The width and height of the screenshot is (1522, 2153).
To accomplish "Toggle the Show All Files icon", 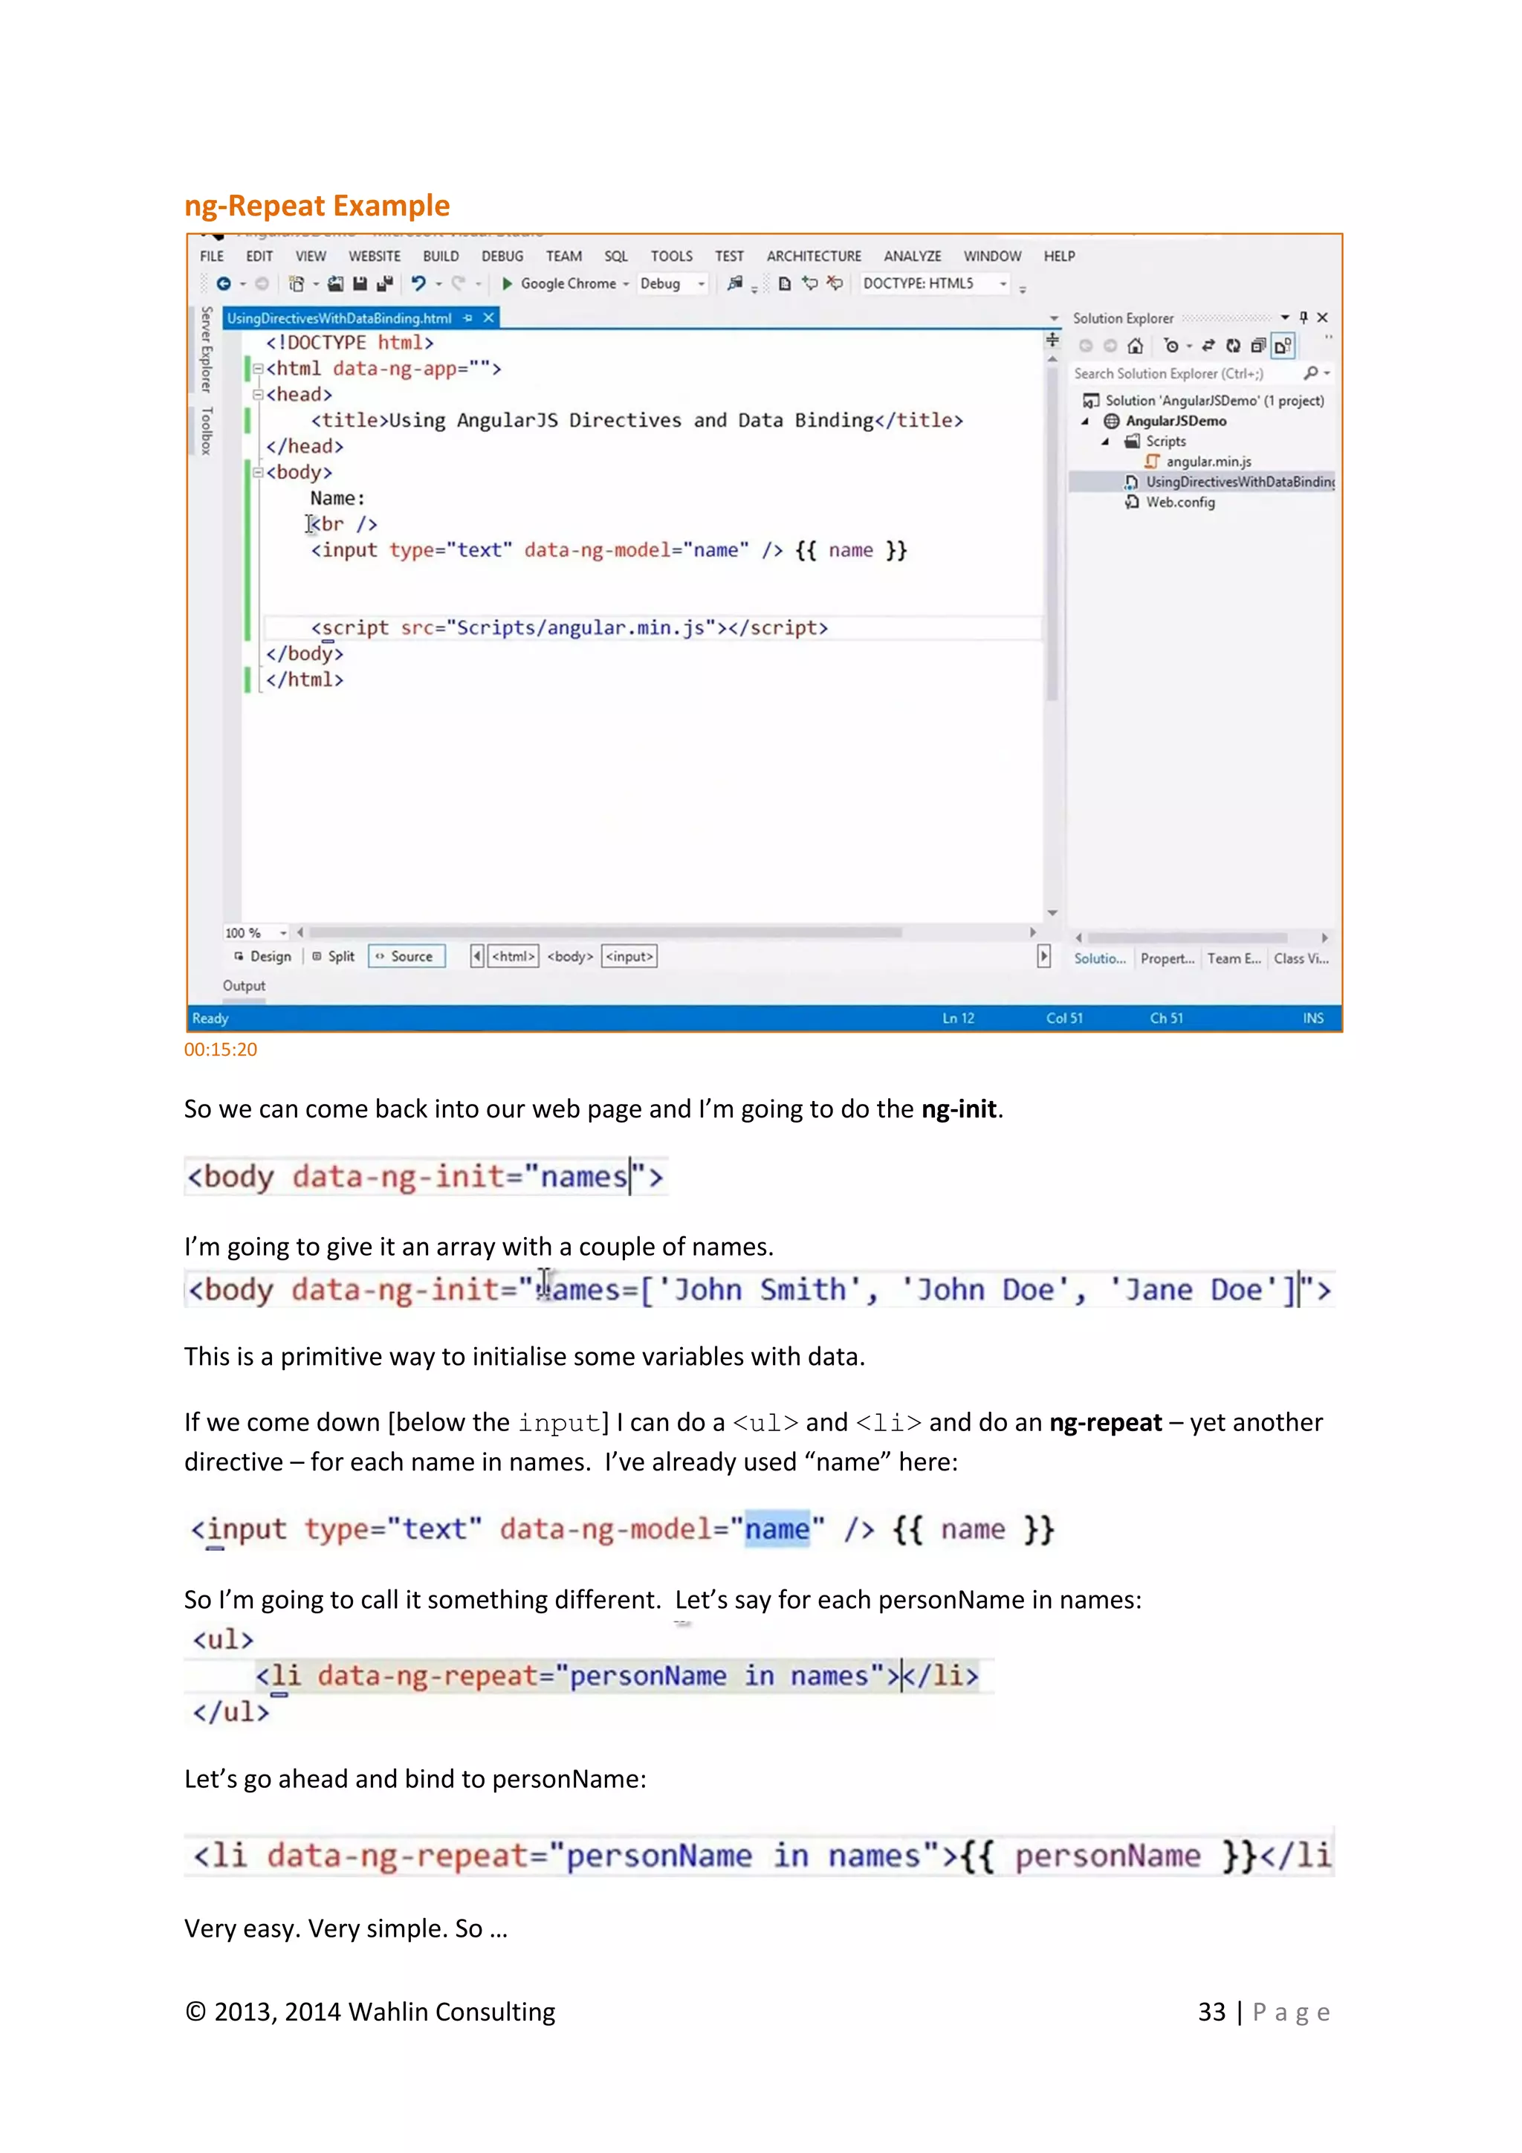I will [x=1282, y=346].
